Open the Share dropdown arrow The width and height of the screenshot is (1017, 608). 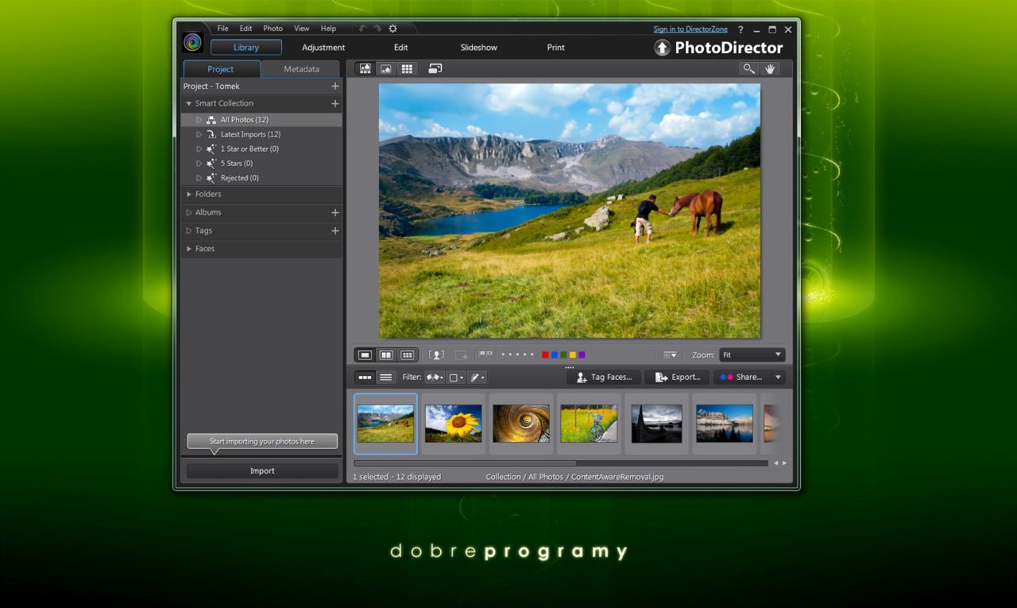(x=779, y=378)
